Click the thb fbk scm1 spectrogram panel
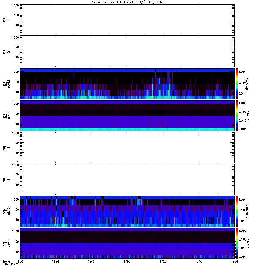Screen dimensions: 254x271 127,116
